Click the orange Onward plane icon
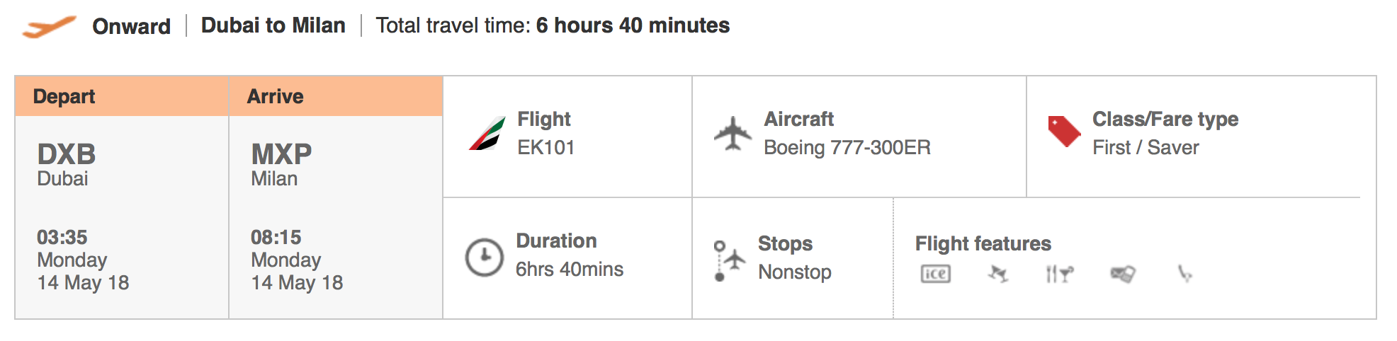Image resolution: width=1397 pixels, height=341 pixels. tap(49, 27)
